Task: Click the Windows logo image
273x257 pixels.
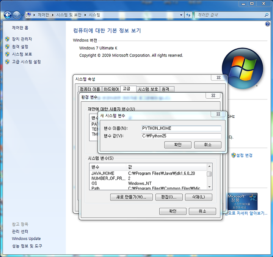Action: click(242, 68)
